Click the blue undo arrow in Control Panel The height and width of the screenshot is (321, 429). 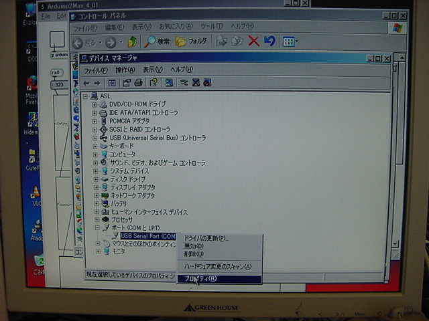click(269, 41)
